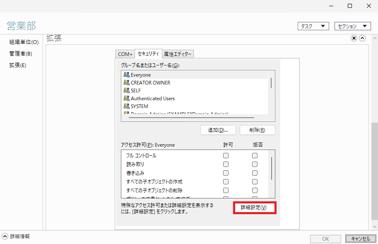Deny すべての子オブジェクトの作成 checkbox
This screenshot has height=244, width=378.
(255, 181)
